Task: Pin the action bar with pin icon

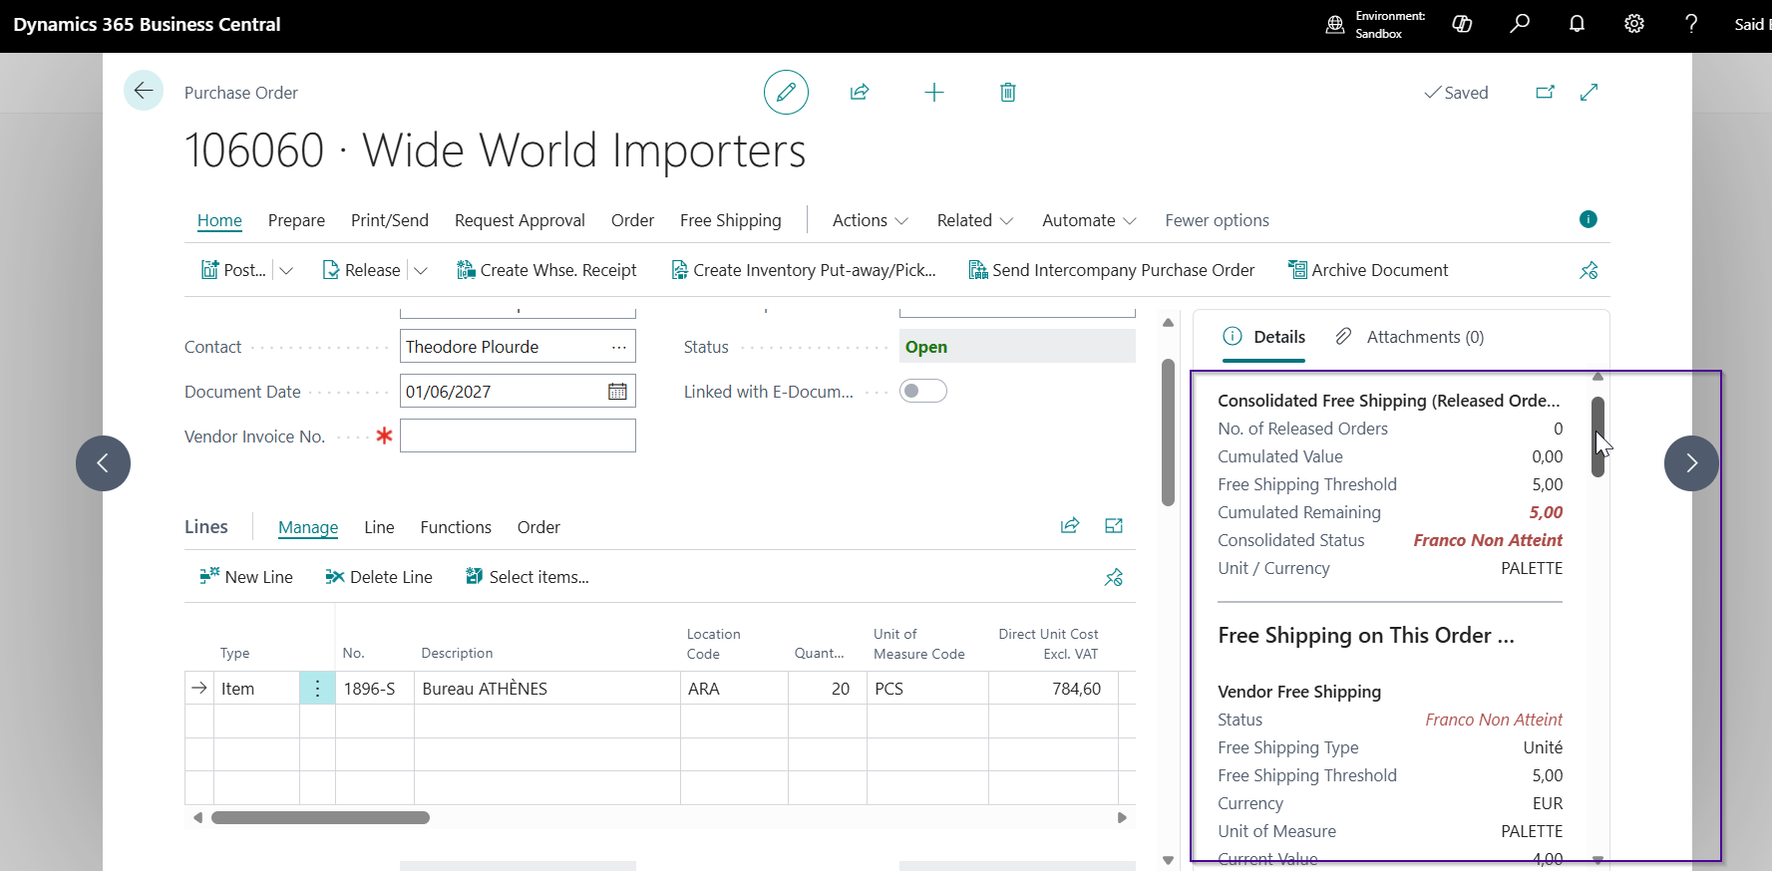Action: (x=1589, y=270)
